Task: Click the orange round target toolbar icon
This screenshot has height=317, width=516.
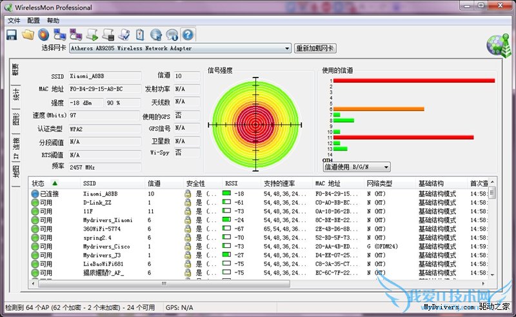Action: point(43,34)
